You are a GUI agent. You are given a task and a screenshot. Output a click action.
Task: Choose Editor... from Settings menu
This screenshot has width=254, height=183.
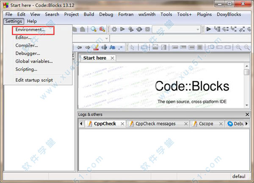38,37
